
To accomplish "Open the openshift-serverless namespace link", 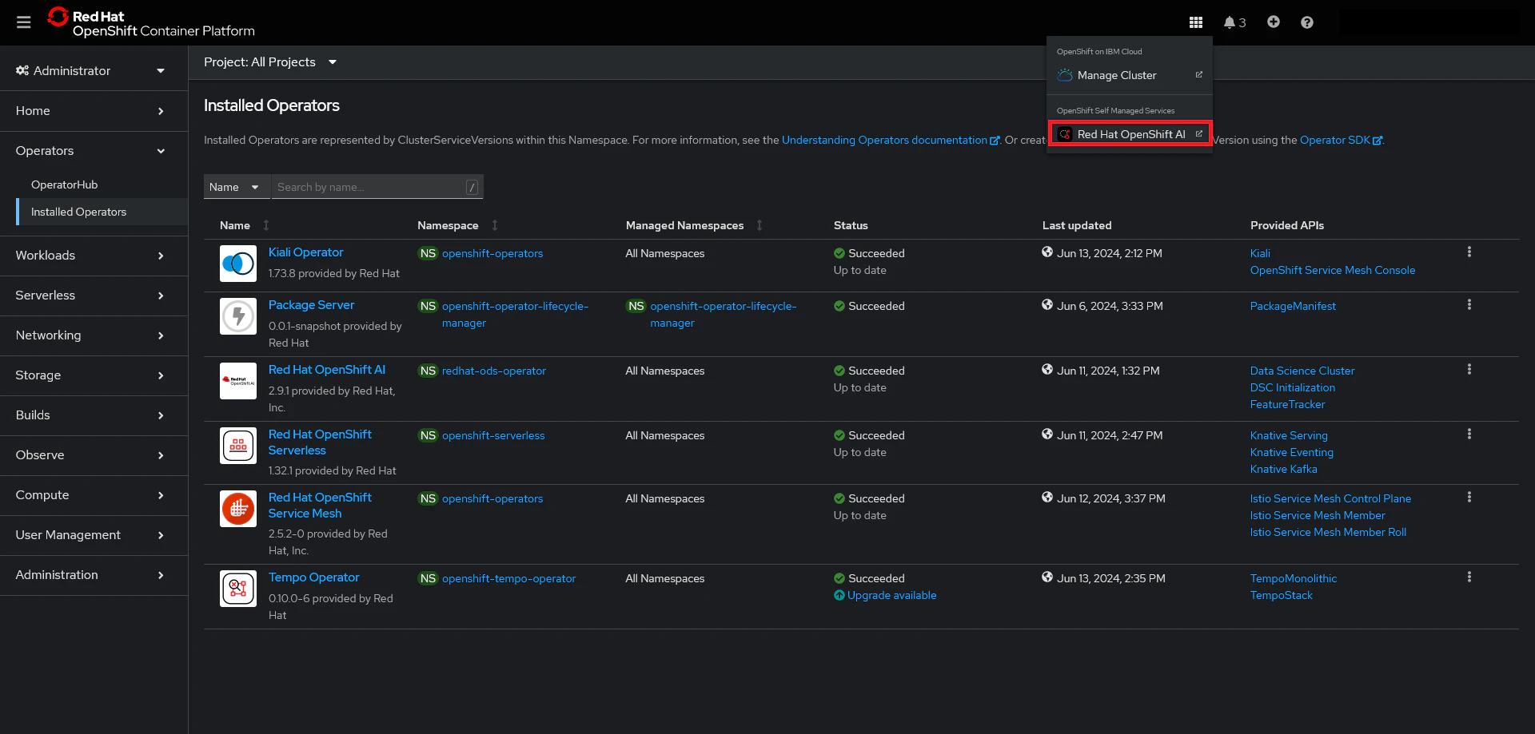I will pos(493,435).
